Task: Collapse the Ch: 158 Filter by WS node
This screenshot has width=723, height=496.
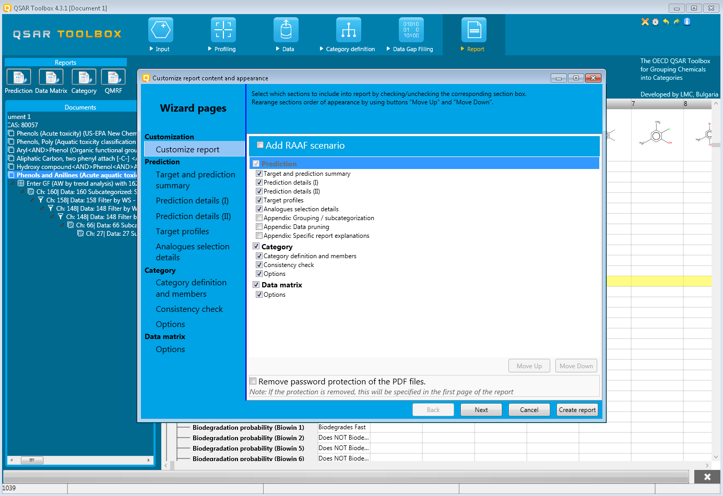Action: pos(32,200)
